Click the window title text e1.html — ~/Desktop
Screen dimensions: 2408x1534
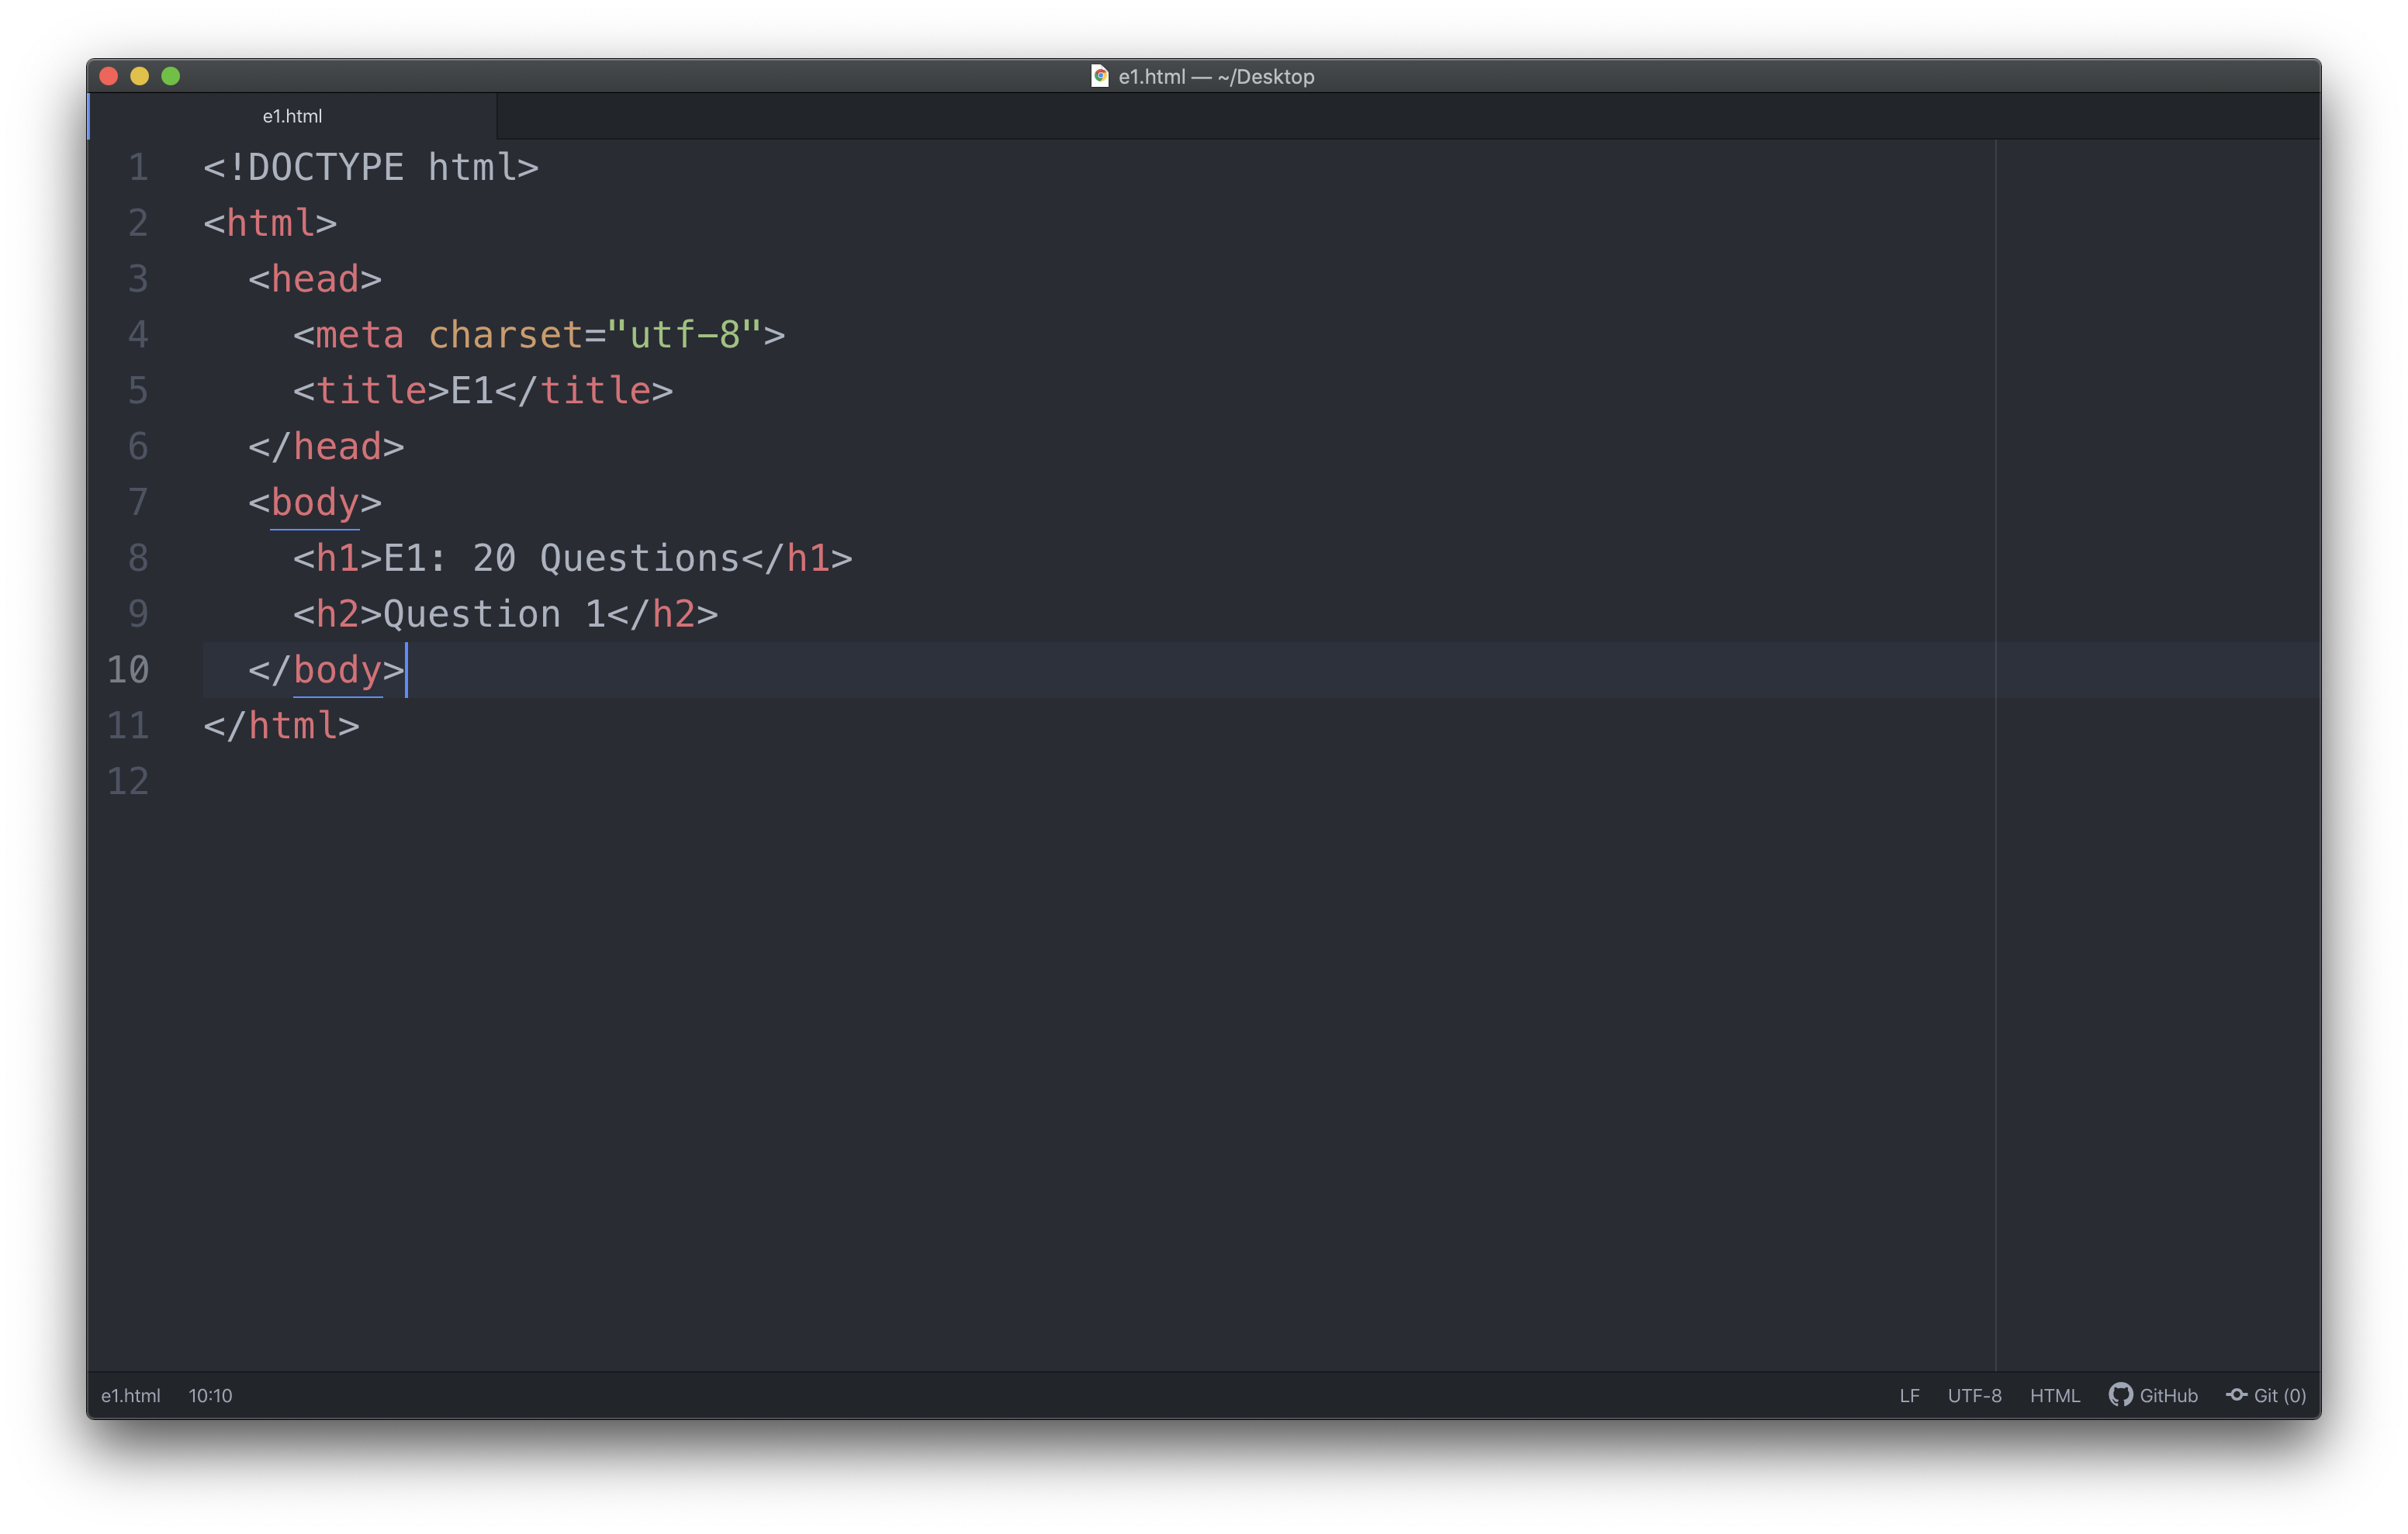[x=1216, y=76]
